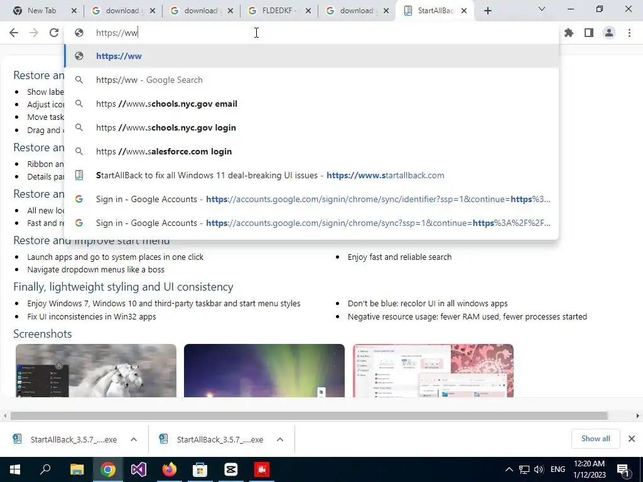643x482 pixels.
Task: Choose second Google Accounts sign-in suggestion
Action: coord(311,223)
